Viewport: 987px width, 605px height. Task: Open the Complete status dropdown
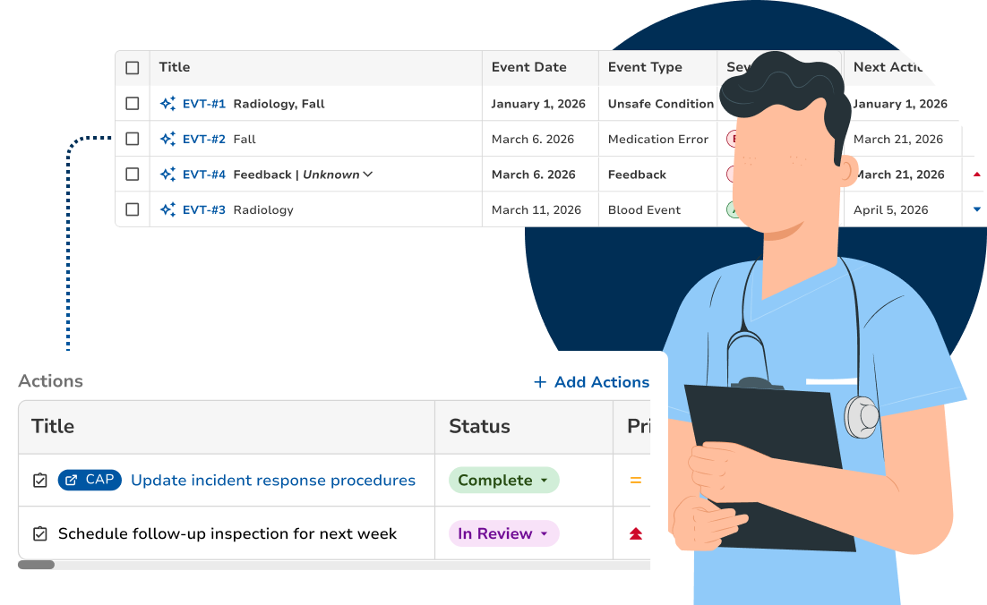click(x=503, y=480)
